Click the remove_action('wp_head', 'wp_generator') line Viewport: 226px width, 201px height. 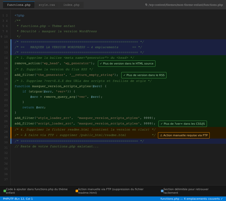click(55, 63)
